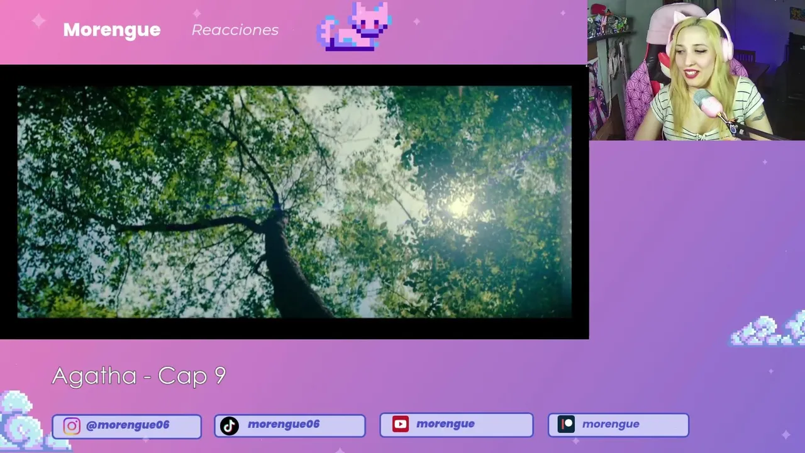This screenshot has height=453, width=805.
Task: Click the morengue Patreon handle text
Action: tap(611, 424)
